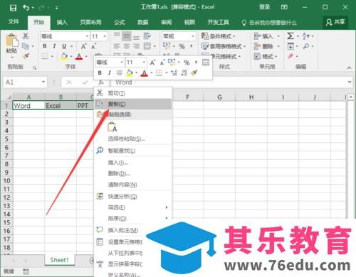The image size is (356, 277).
Task: Toggle ribbon Middle Align button
Action: coord(127,36)
